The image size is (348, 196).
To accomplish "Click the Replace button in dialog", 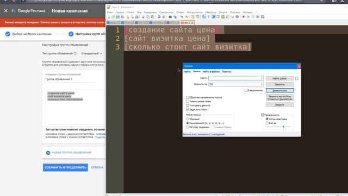I will pos(279,84).
